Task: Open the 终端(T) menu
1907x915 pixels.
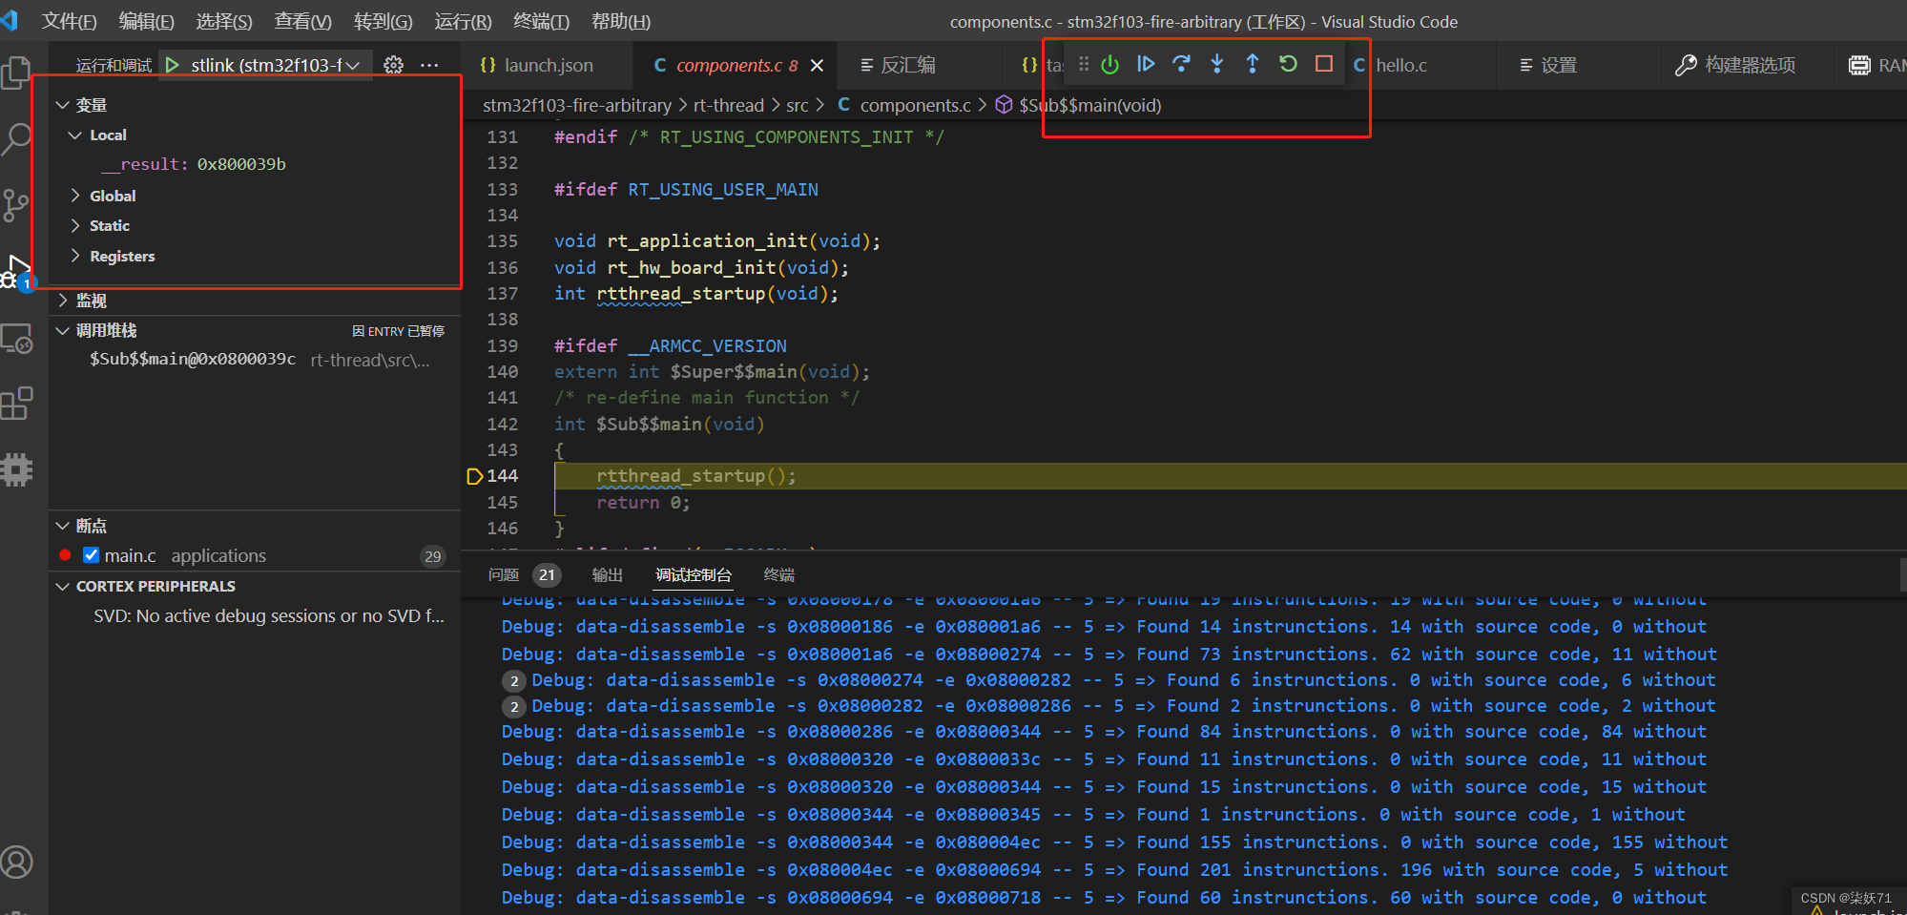Action: tap(541, 21)
